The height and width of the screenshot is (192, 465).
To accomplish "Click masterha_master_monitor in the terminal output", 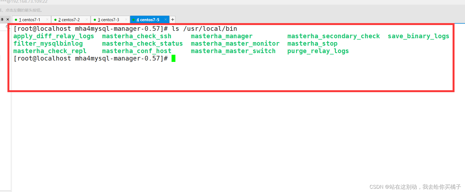I will (x=235, y=44).
